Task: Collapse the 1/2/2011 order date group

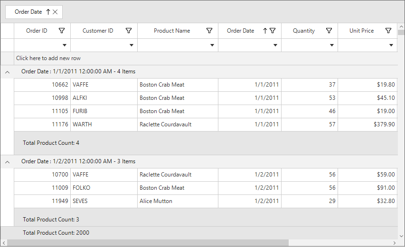Action: pos(7,162)
